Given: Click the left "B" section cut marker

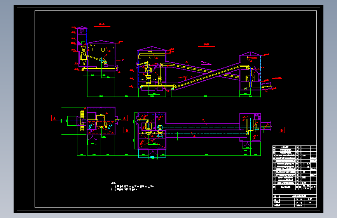Looking at the screenshot, I should (127, 130).
